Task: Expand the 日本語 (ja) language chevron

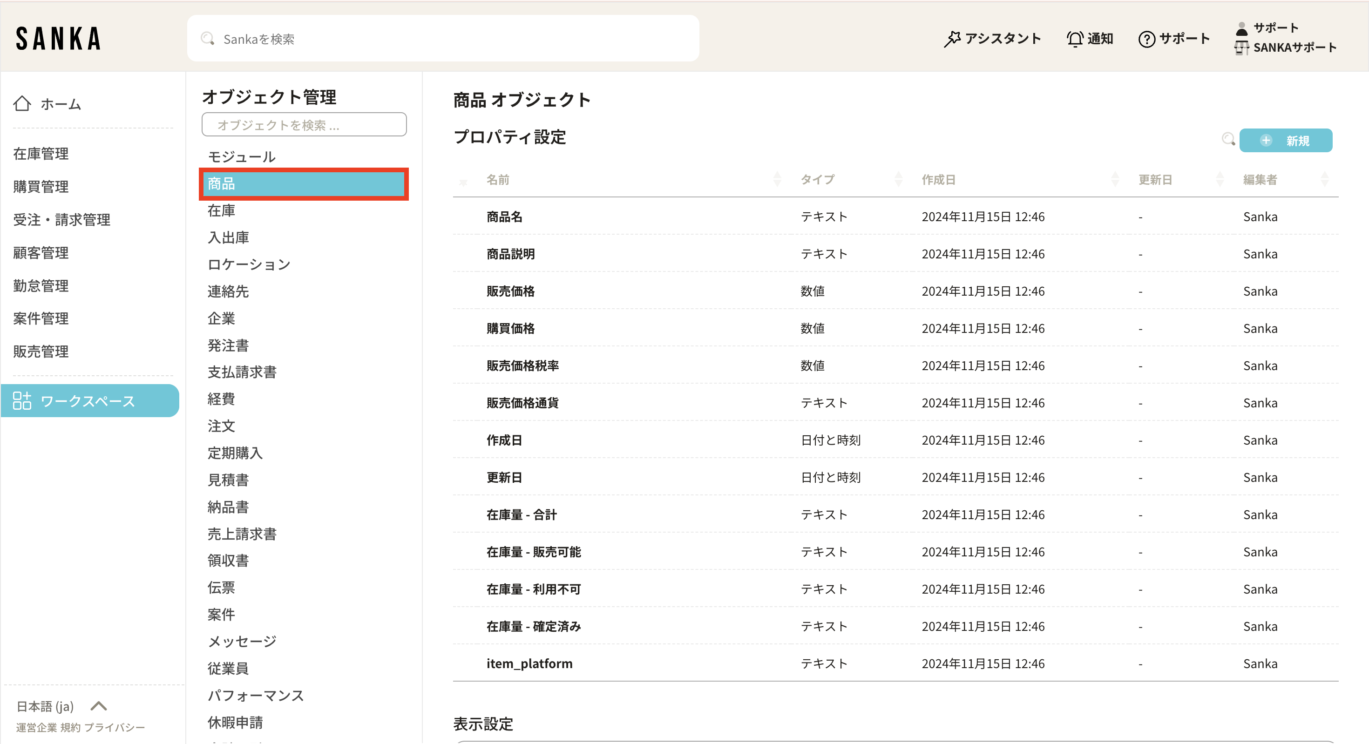Action: 99,706
